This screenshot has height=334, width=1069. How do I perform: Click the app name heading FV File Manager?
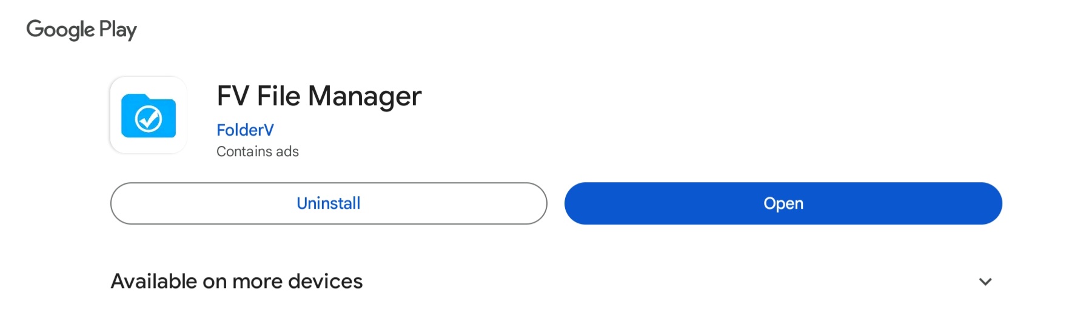click(x=319, y=96)
